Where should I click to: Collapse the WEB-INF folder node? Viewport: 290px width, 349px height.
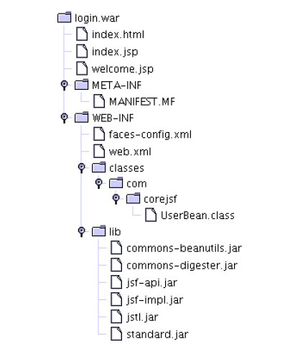click(x=64, y=118)
